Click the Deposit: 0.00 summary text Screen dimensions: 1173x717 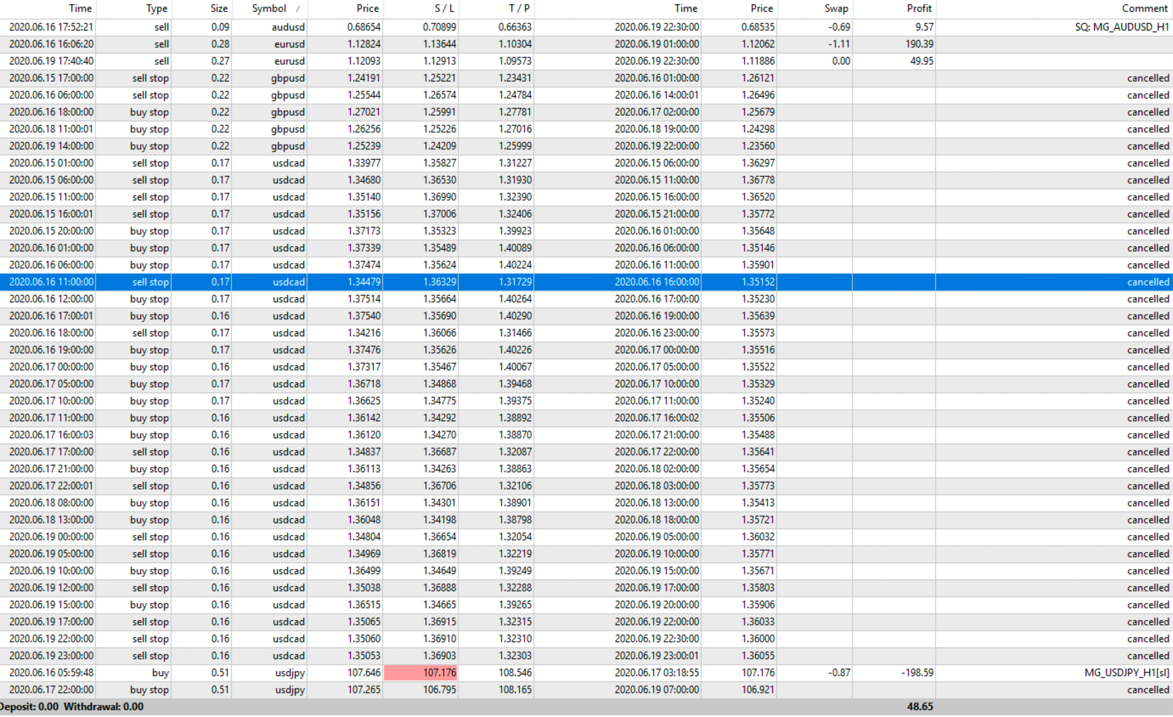coord(30,707)
